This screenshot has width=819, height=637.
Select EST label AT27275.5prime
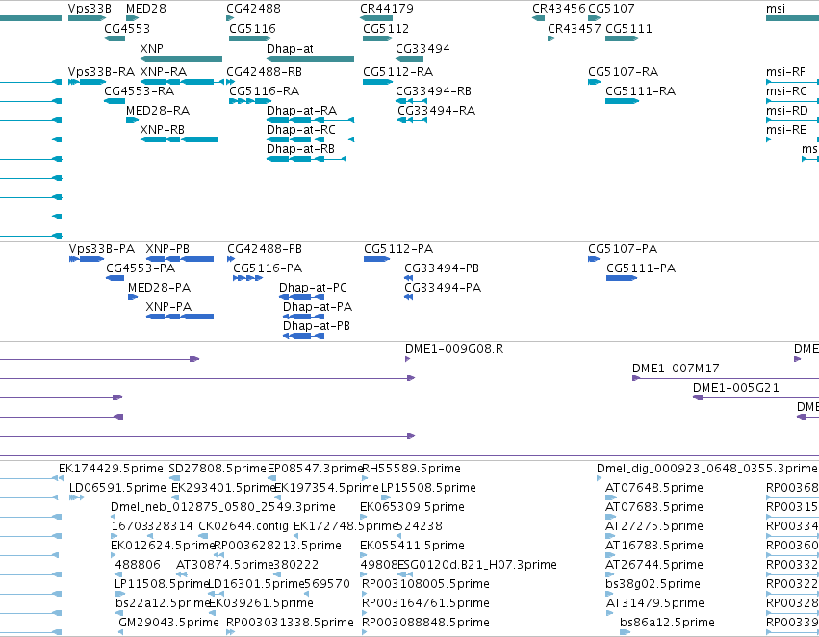653,526
